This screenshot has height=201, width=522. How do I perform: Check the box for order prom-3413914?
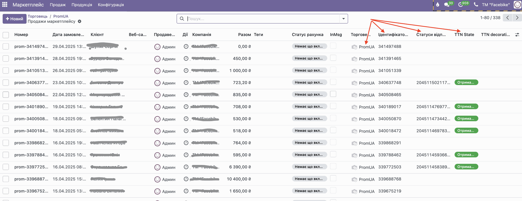tap(6, 59)
